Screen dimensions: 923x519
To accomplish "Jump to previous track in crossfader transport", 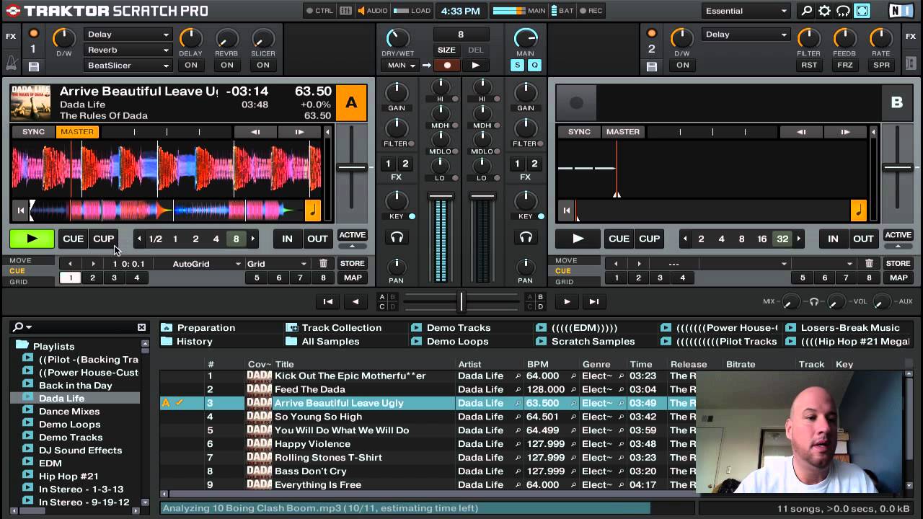I will pyautogui.click(x=327, y=302).
